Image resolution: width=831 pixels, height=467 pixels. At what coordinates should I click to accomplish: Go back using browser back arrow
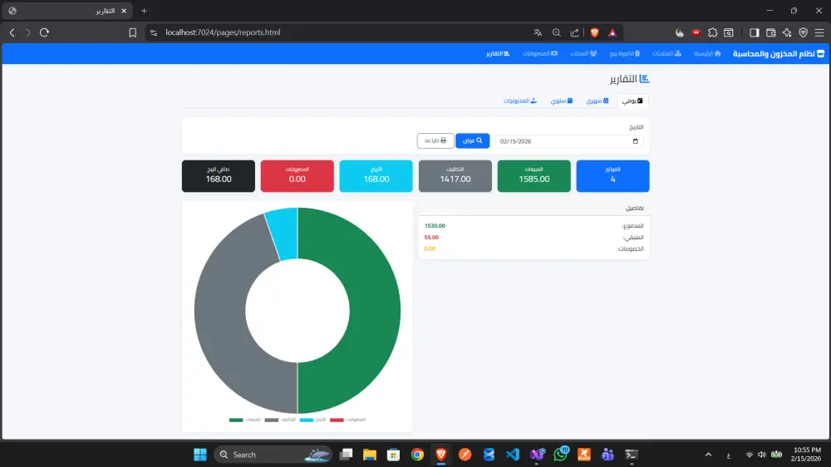(x=12, y=32)
